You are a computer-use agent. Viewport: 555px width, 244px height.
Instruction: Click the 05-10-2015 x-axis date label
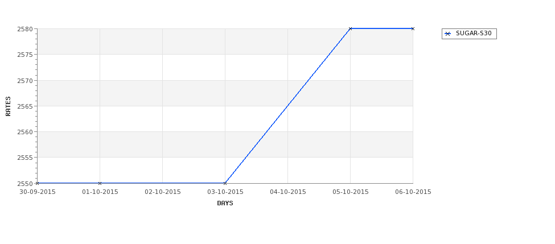[351, 192]
